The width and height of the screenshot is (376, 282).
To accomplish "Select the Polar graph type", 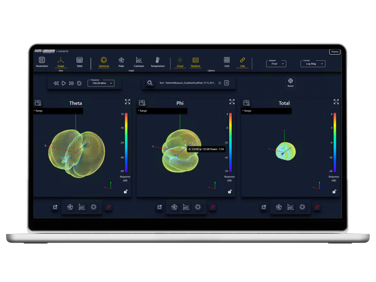I will tap(121, 62).
